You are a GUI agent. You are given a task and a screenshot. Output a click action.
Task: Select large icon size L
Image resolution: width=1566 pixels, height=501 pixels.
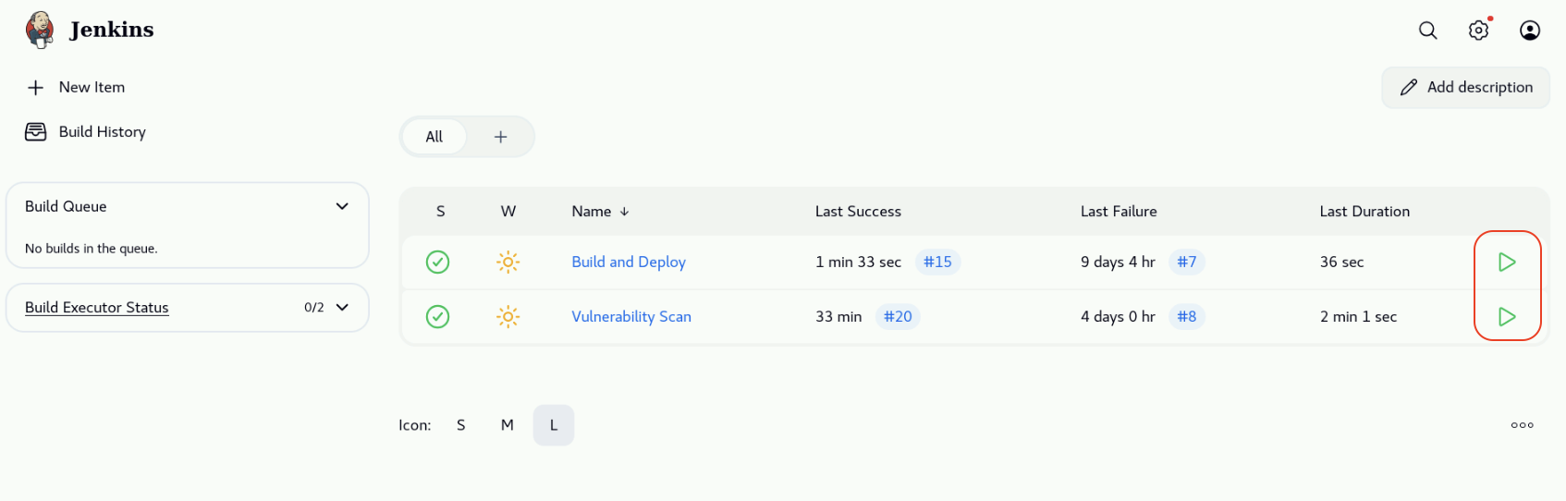tap(553, 425)
